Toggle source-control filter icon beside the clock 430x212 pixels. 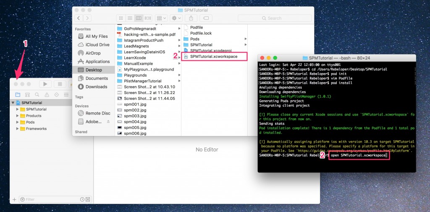[88, 199]
